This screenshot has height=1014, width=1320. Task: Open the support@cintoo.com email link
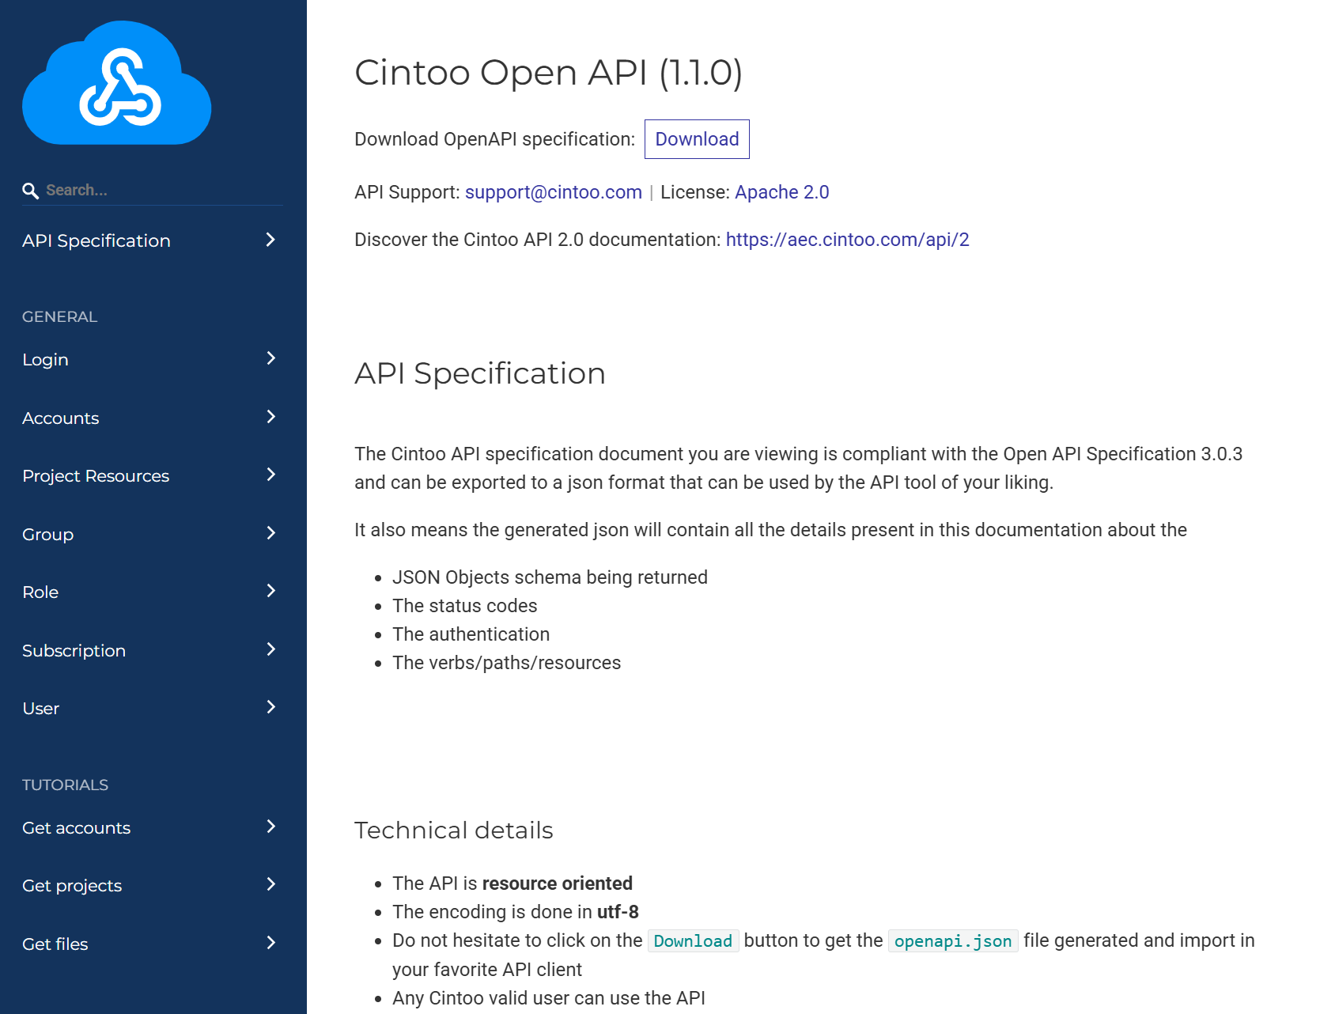(554, 192)
